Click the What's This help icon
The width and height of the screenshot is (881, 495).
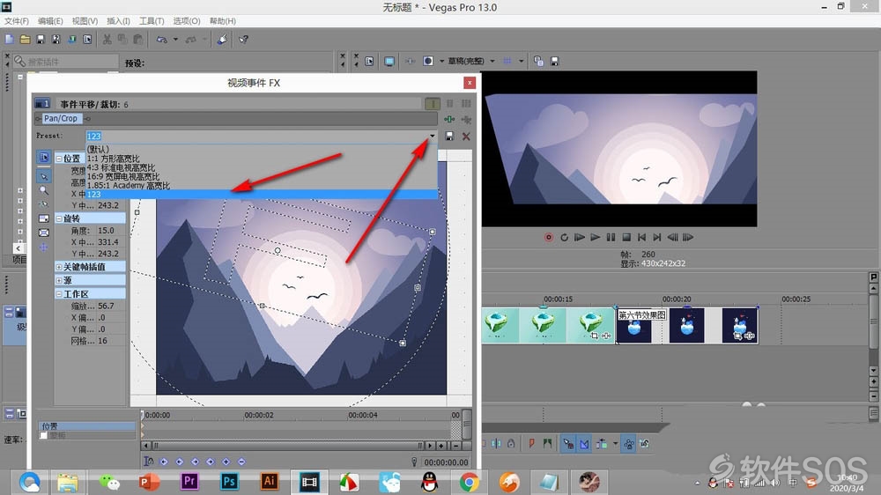[243, 40]
